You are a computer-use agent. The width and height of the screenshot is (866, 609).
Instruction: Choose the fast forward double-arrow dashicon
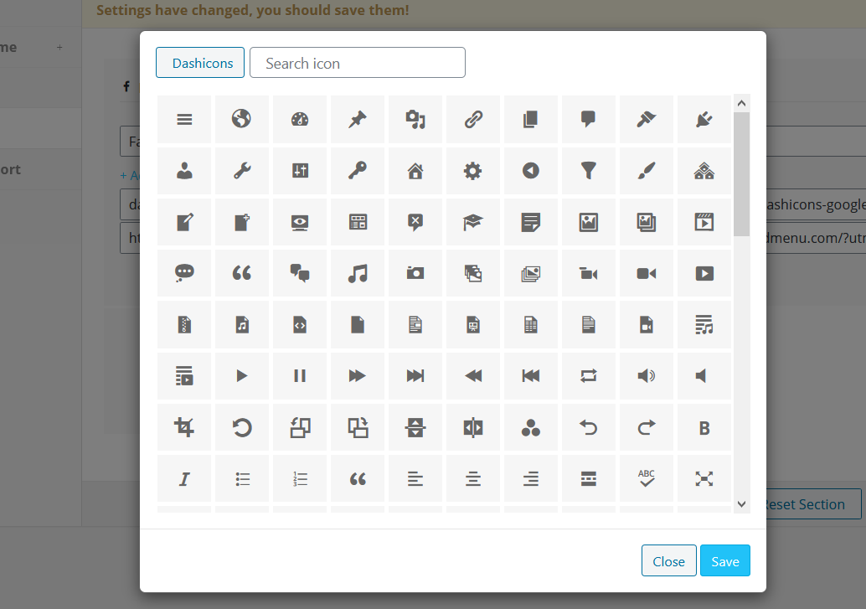358,376
